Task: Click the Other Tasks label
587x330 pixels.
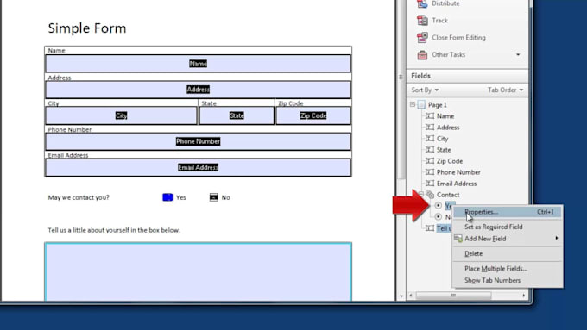Action: coord(449,54)
